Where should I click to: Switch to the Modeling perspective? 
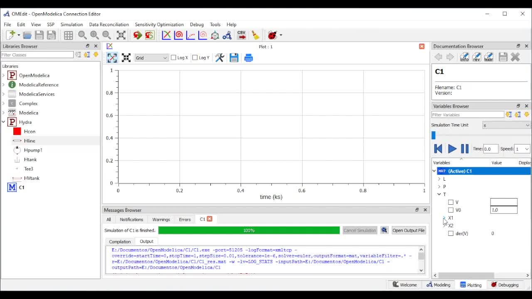tap(438, 285)
